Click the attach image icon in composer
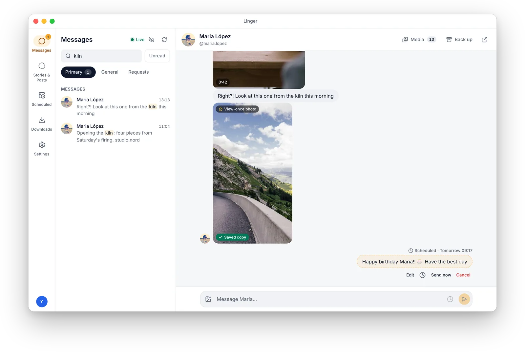525x354 pixels. pyautogui.click(x=208, y=299)
